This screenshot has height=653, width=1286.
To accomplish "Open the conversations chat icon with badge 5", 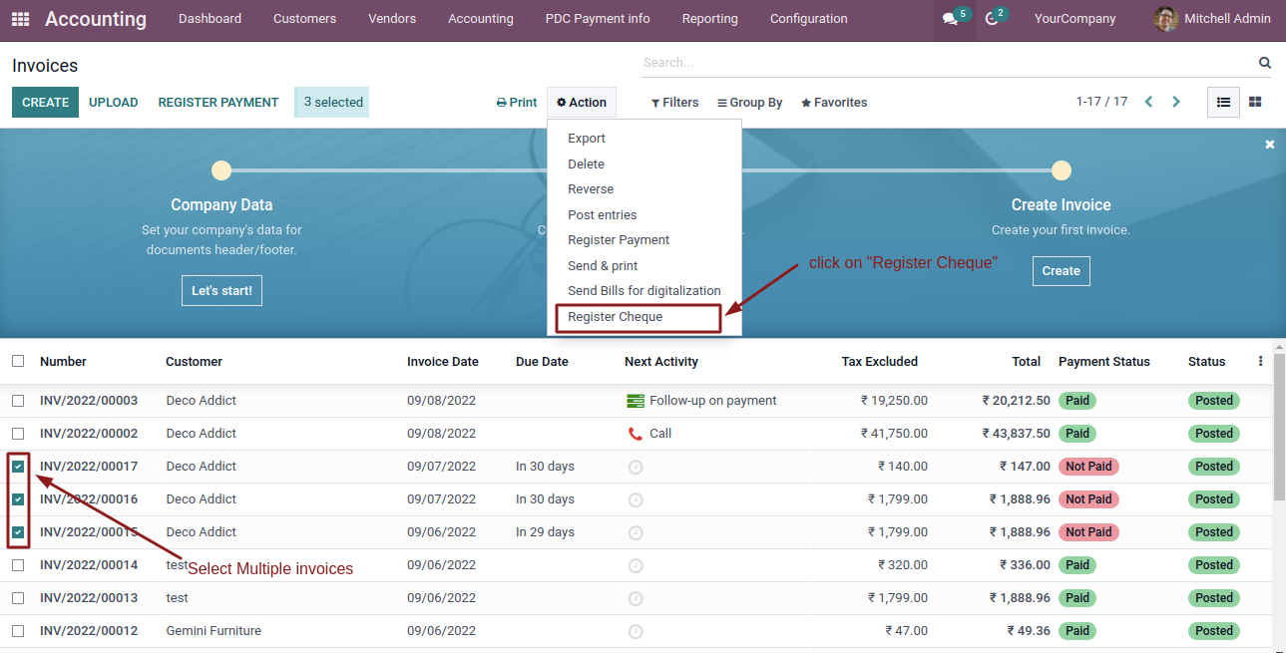I will [x=949, y=19].
